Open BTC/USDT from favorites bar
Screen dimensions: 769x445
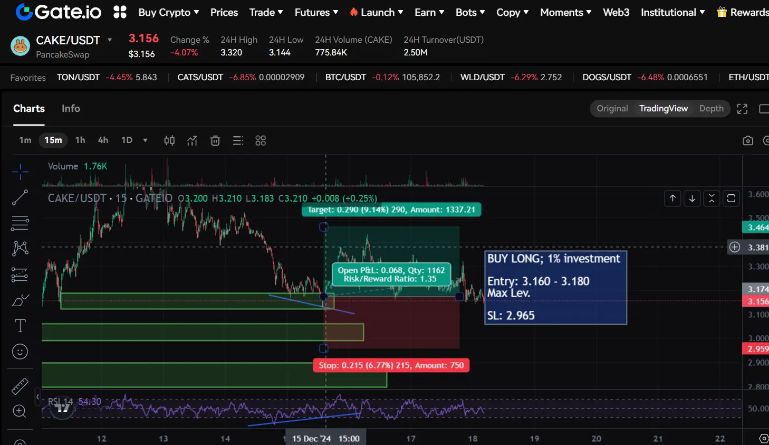point(382,77)
